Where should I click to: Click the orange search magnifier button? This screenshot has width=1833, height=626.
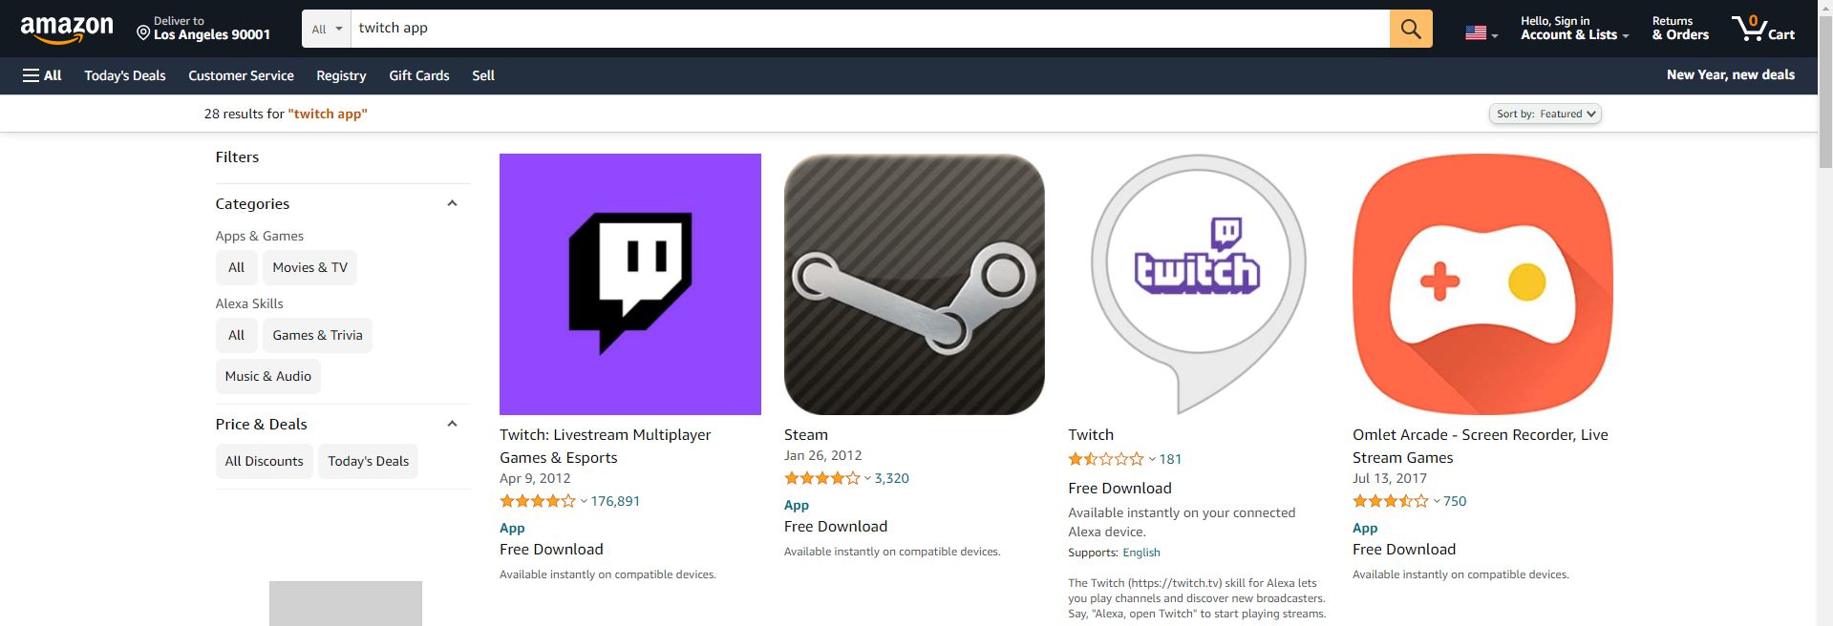(x=1411, y=29)
